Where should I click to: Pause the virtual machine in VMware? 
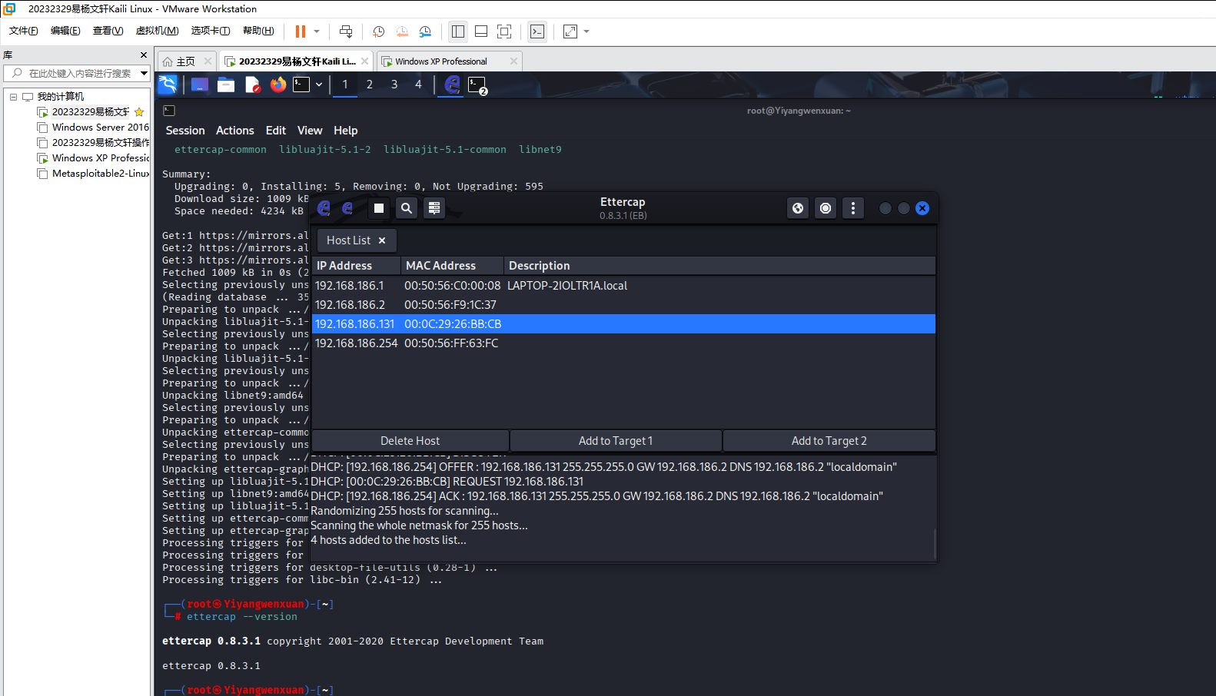pos(301,31)
